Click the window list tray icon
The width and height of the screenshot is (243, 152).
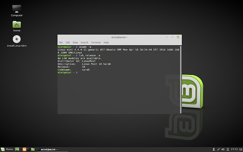(x=241, y=149)
